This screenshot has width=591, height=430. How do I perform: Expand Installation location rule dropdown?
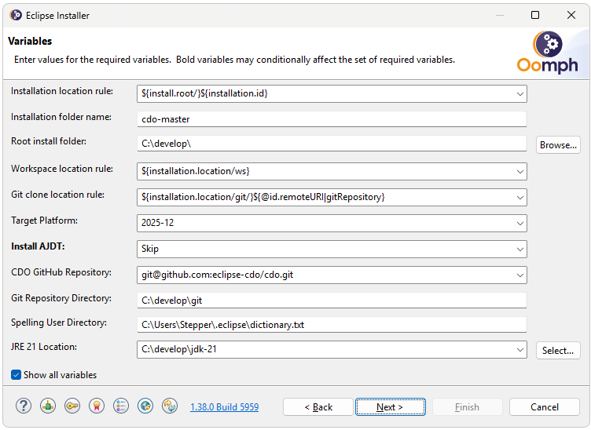(519, 94)
